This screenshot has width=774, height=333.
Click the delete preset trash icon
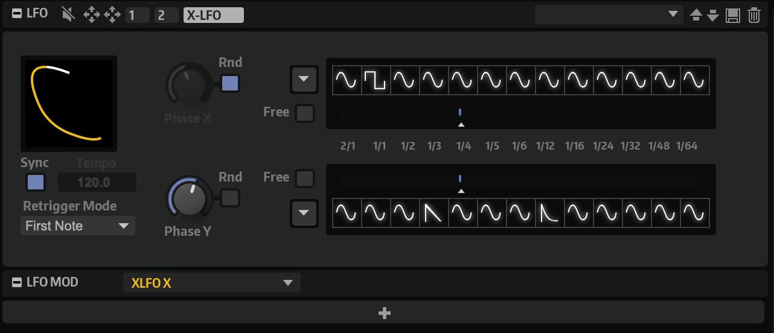point(754,15)
